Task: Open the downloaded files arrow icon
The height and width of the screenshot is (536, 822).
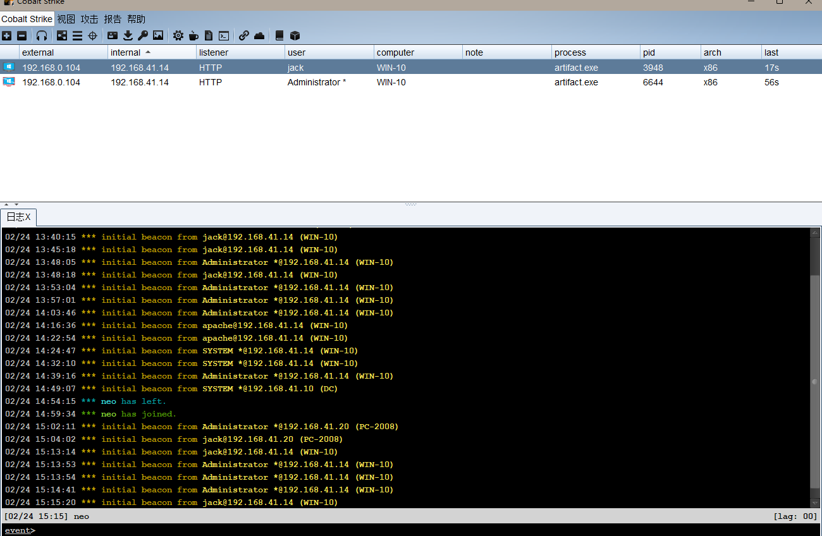Action: 128,36
